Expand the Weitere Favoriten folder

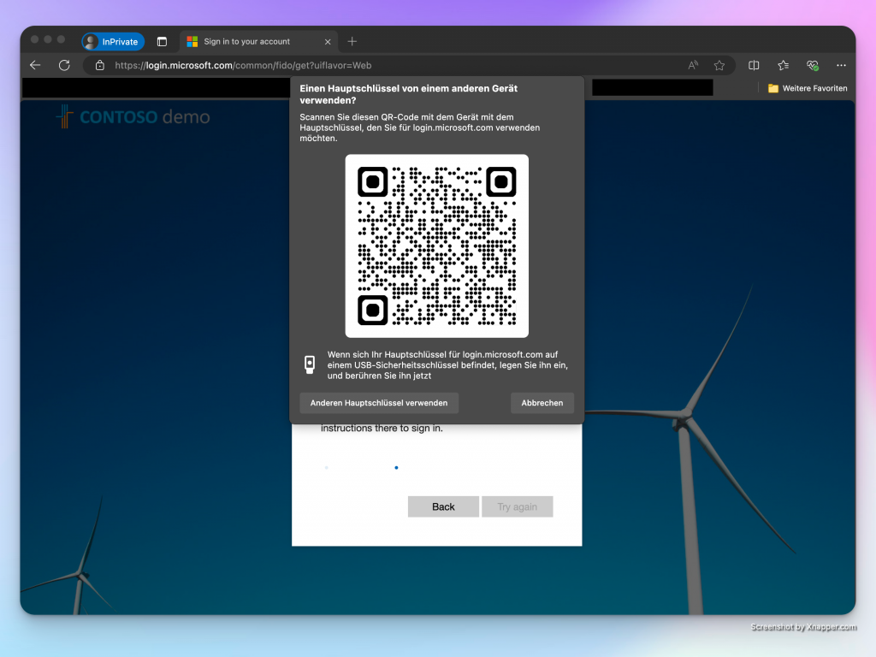[x=807, y=88]
